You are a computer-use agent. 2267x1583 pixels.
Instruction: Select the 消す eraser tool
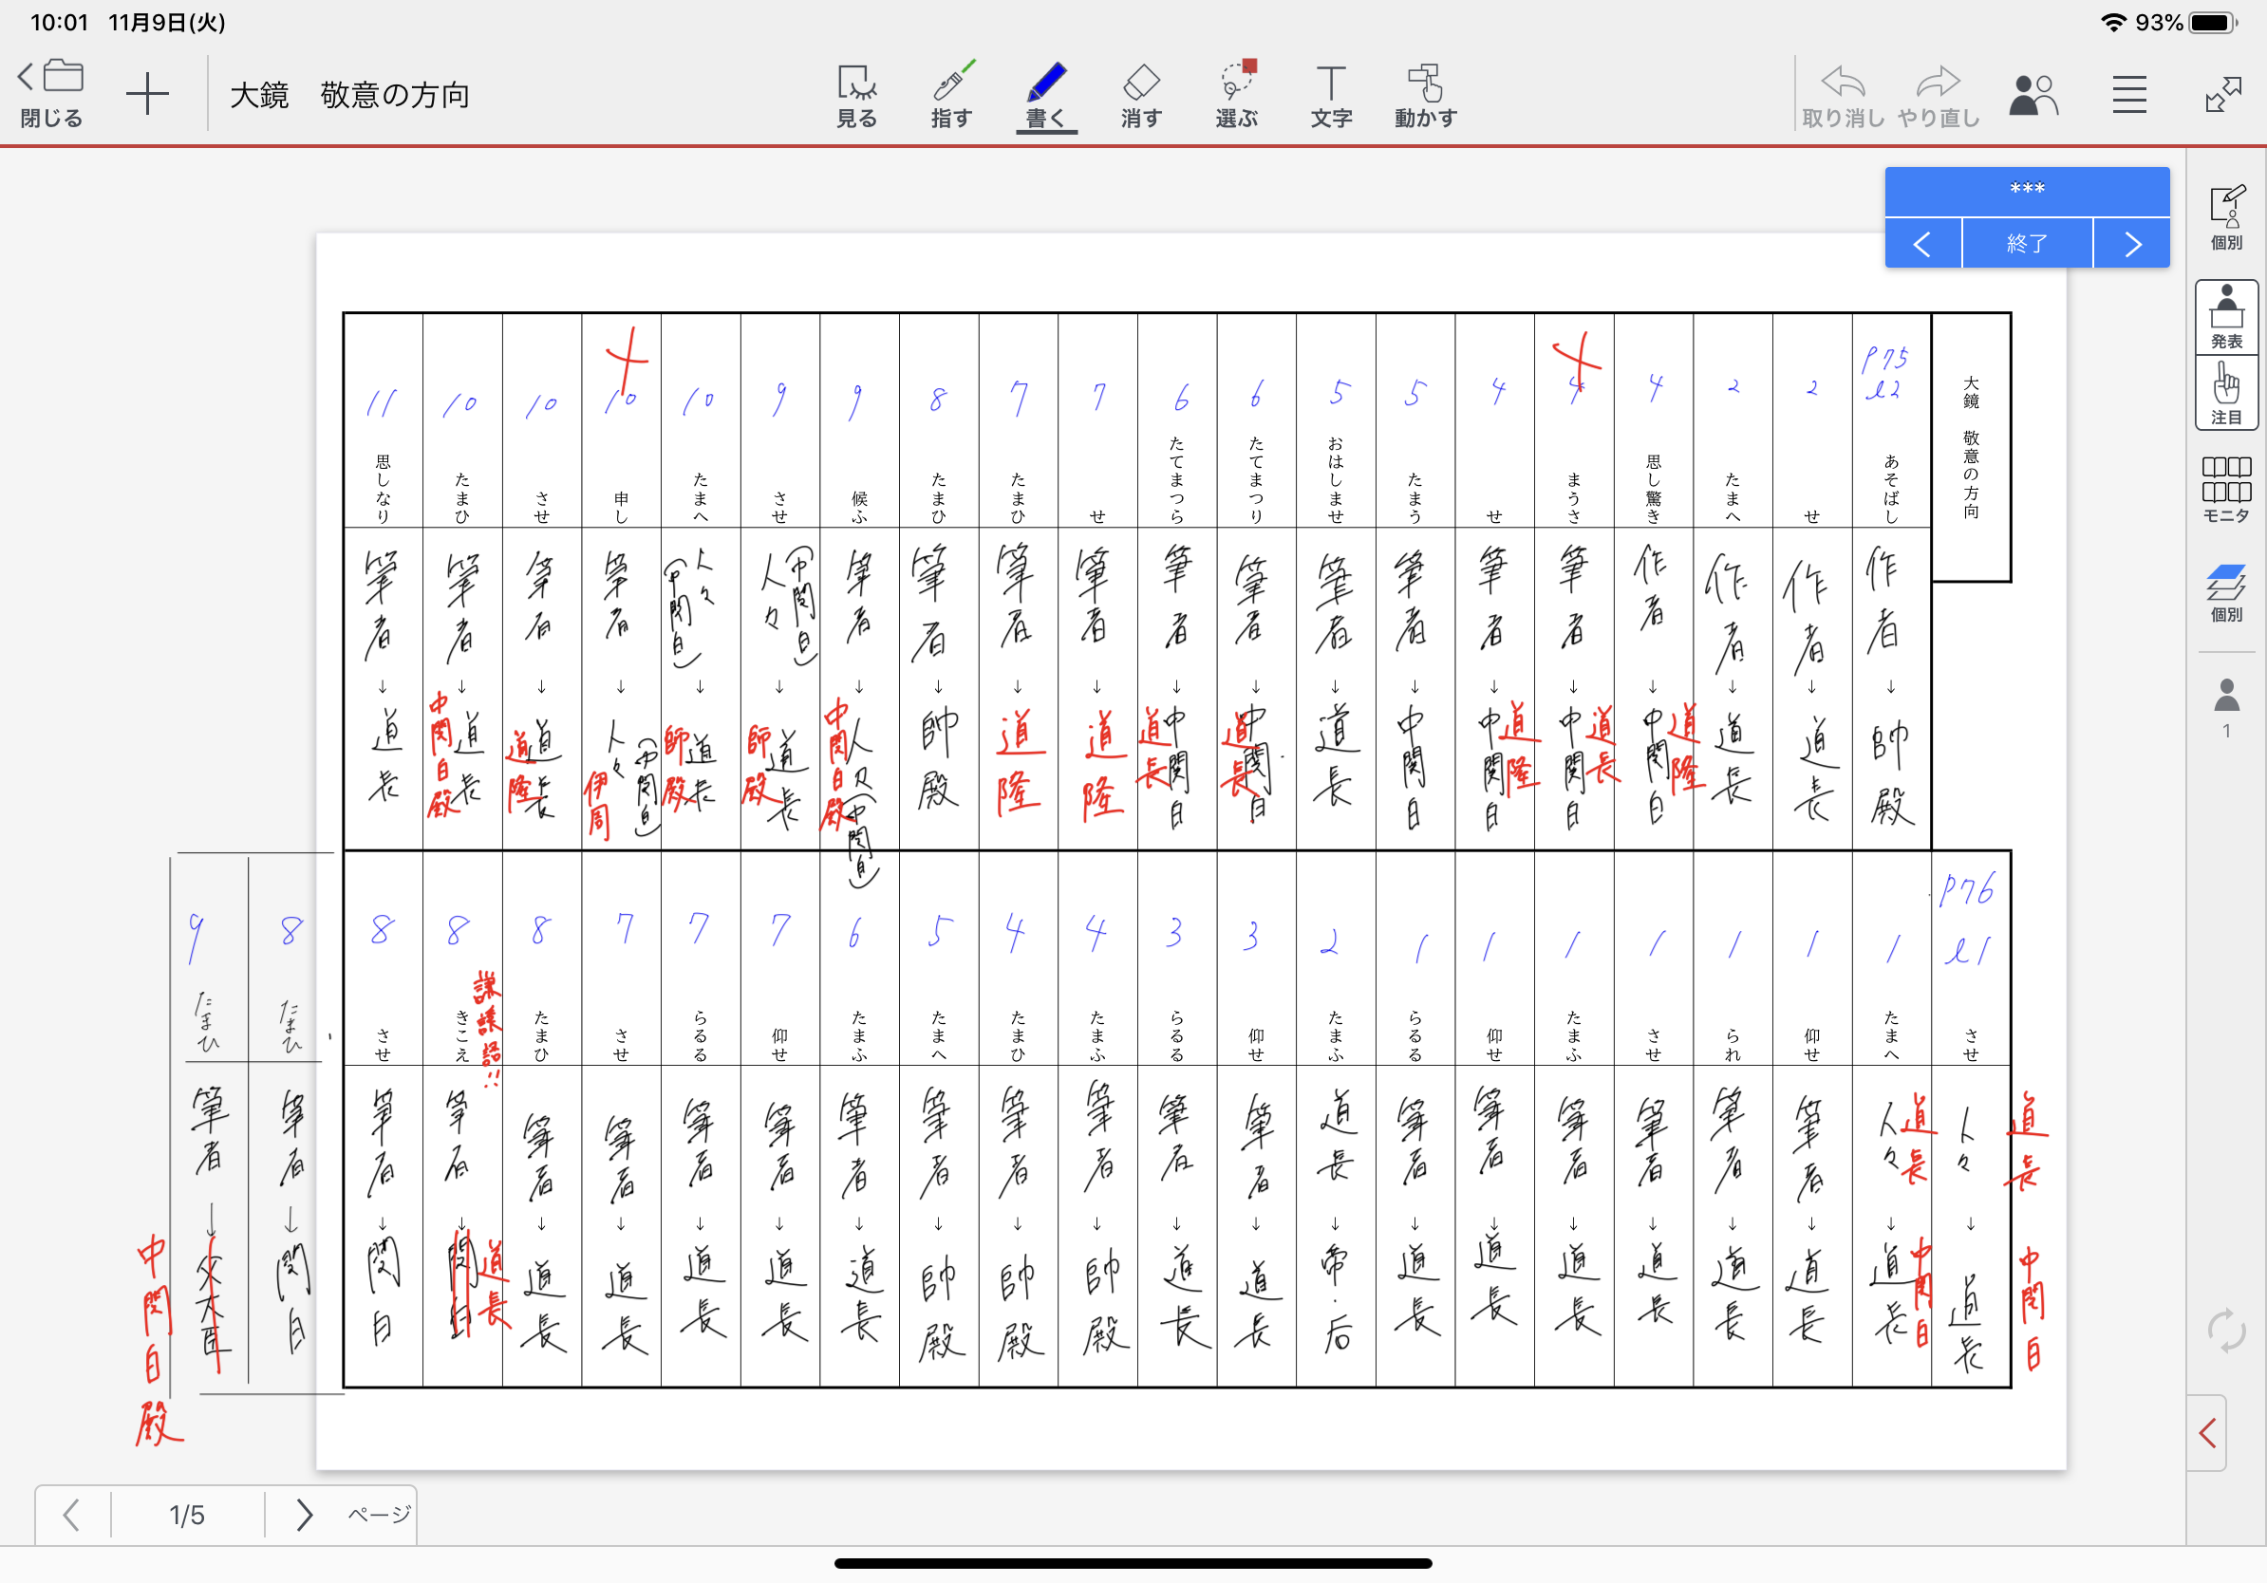1140,95
